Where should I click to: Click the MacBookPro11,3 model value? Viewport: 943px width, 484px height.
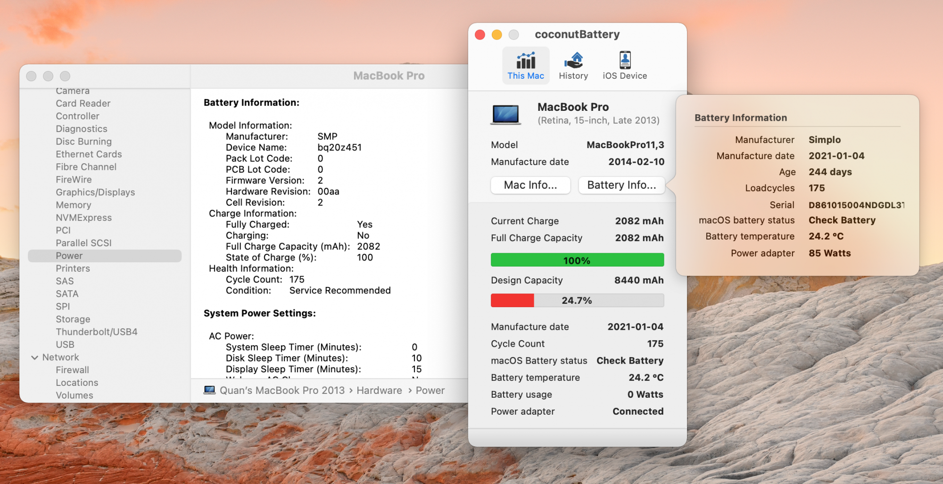point(625,145)
